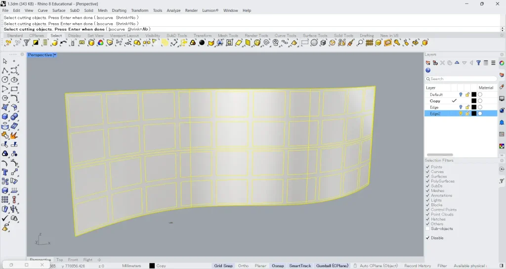Click the Layers panel horizontal scrollbar
Viewport: 506px width, 269px height.
[440, 155]
